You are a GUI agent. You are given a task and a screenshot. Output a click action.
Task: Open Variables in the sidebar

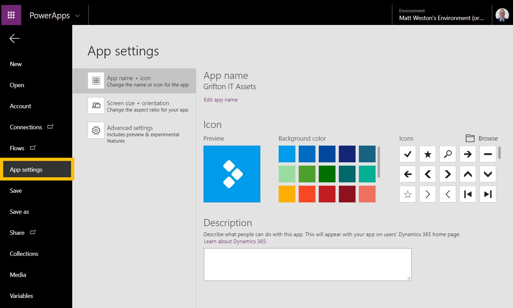21,296
